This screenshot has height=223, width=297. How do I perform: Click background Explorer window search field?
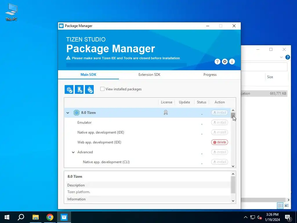(x=264, y=67)
